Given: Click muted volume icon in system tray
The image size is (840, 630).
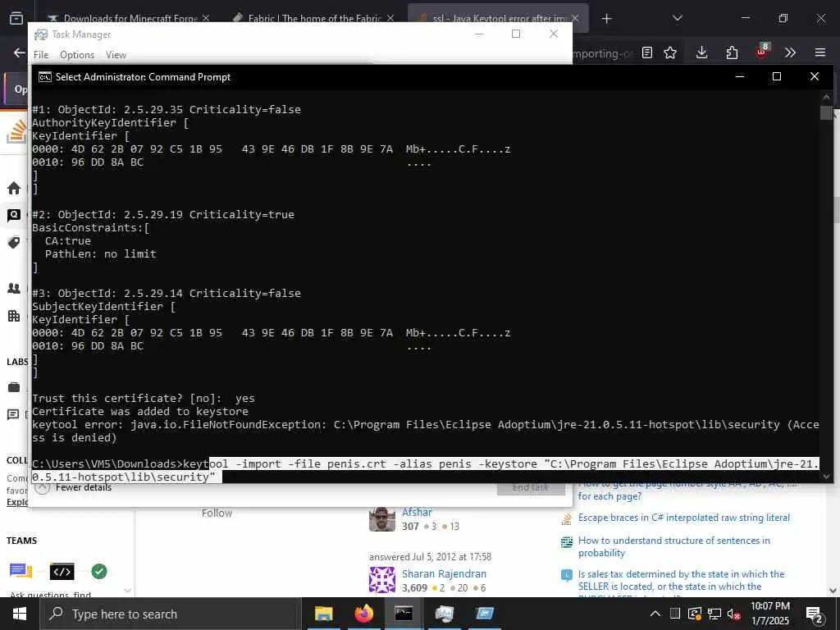Looking at the screenshot, I should (x=734, y=614).
